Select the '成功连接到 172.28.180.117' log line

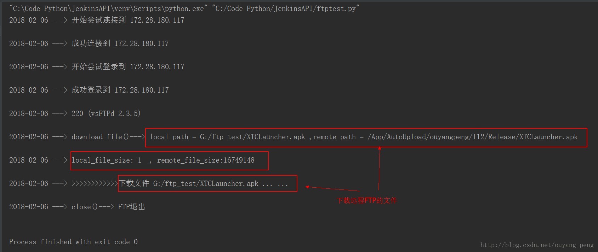click(x=120, y=43)
